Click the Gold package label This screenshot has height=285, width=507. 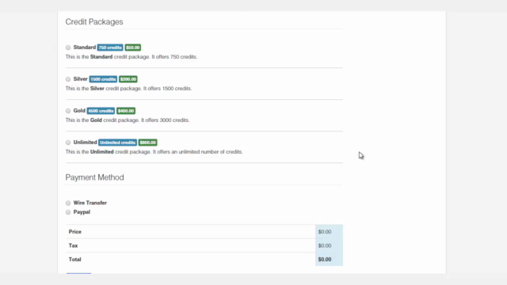(x=79, y=111)
